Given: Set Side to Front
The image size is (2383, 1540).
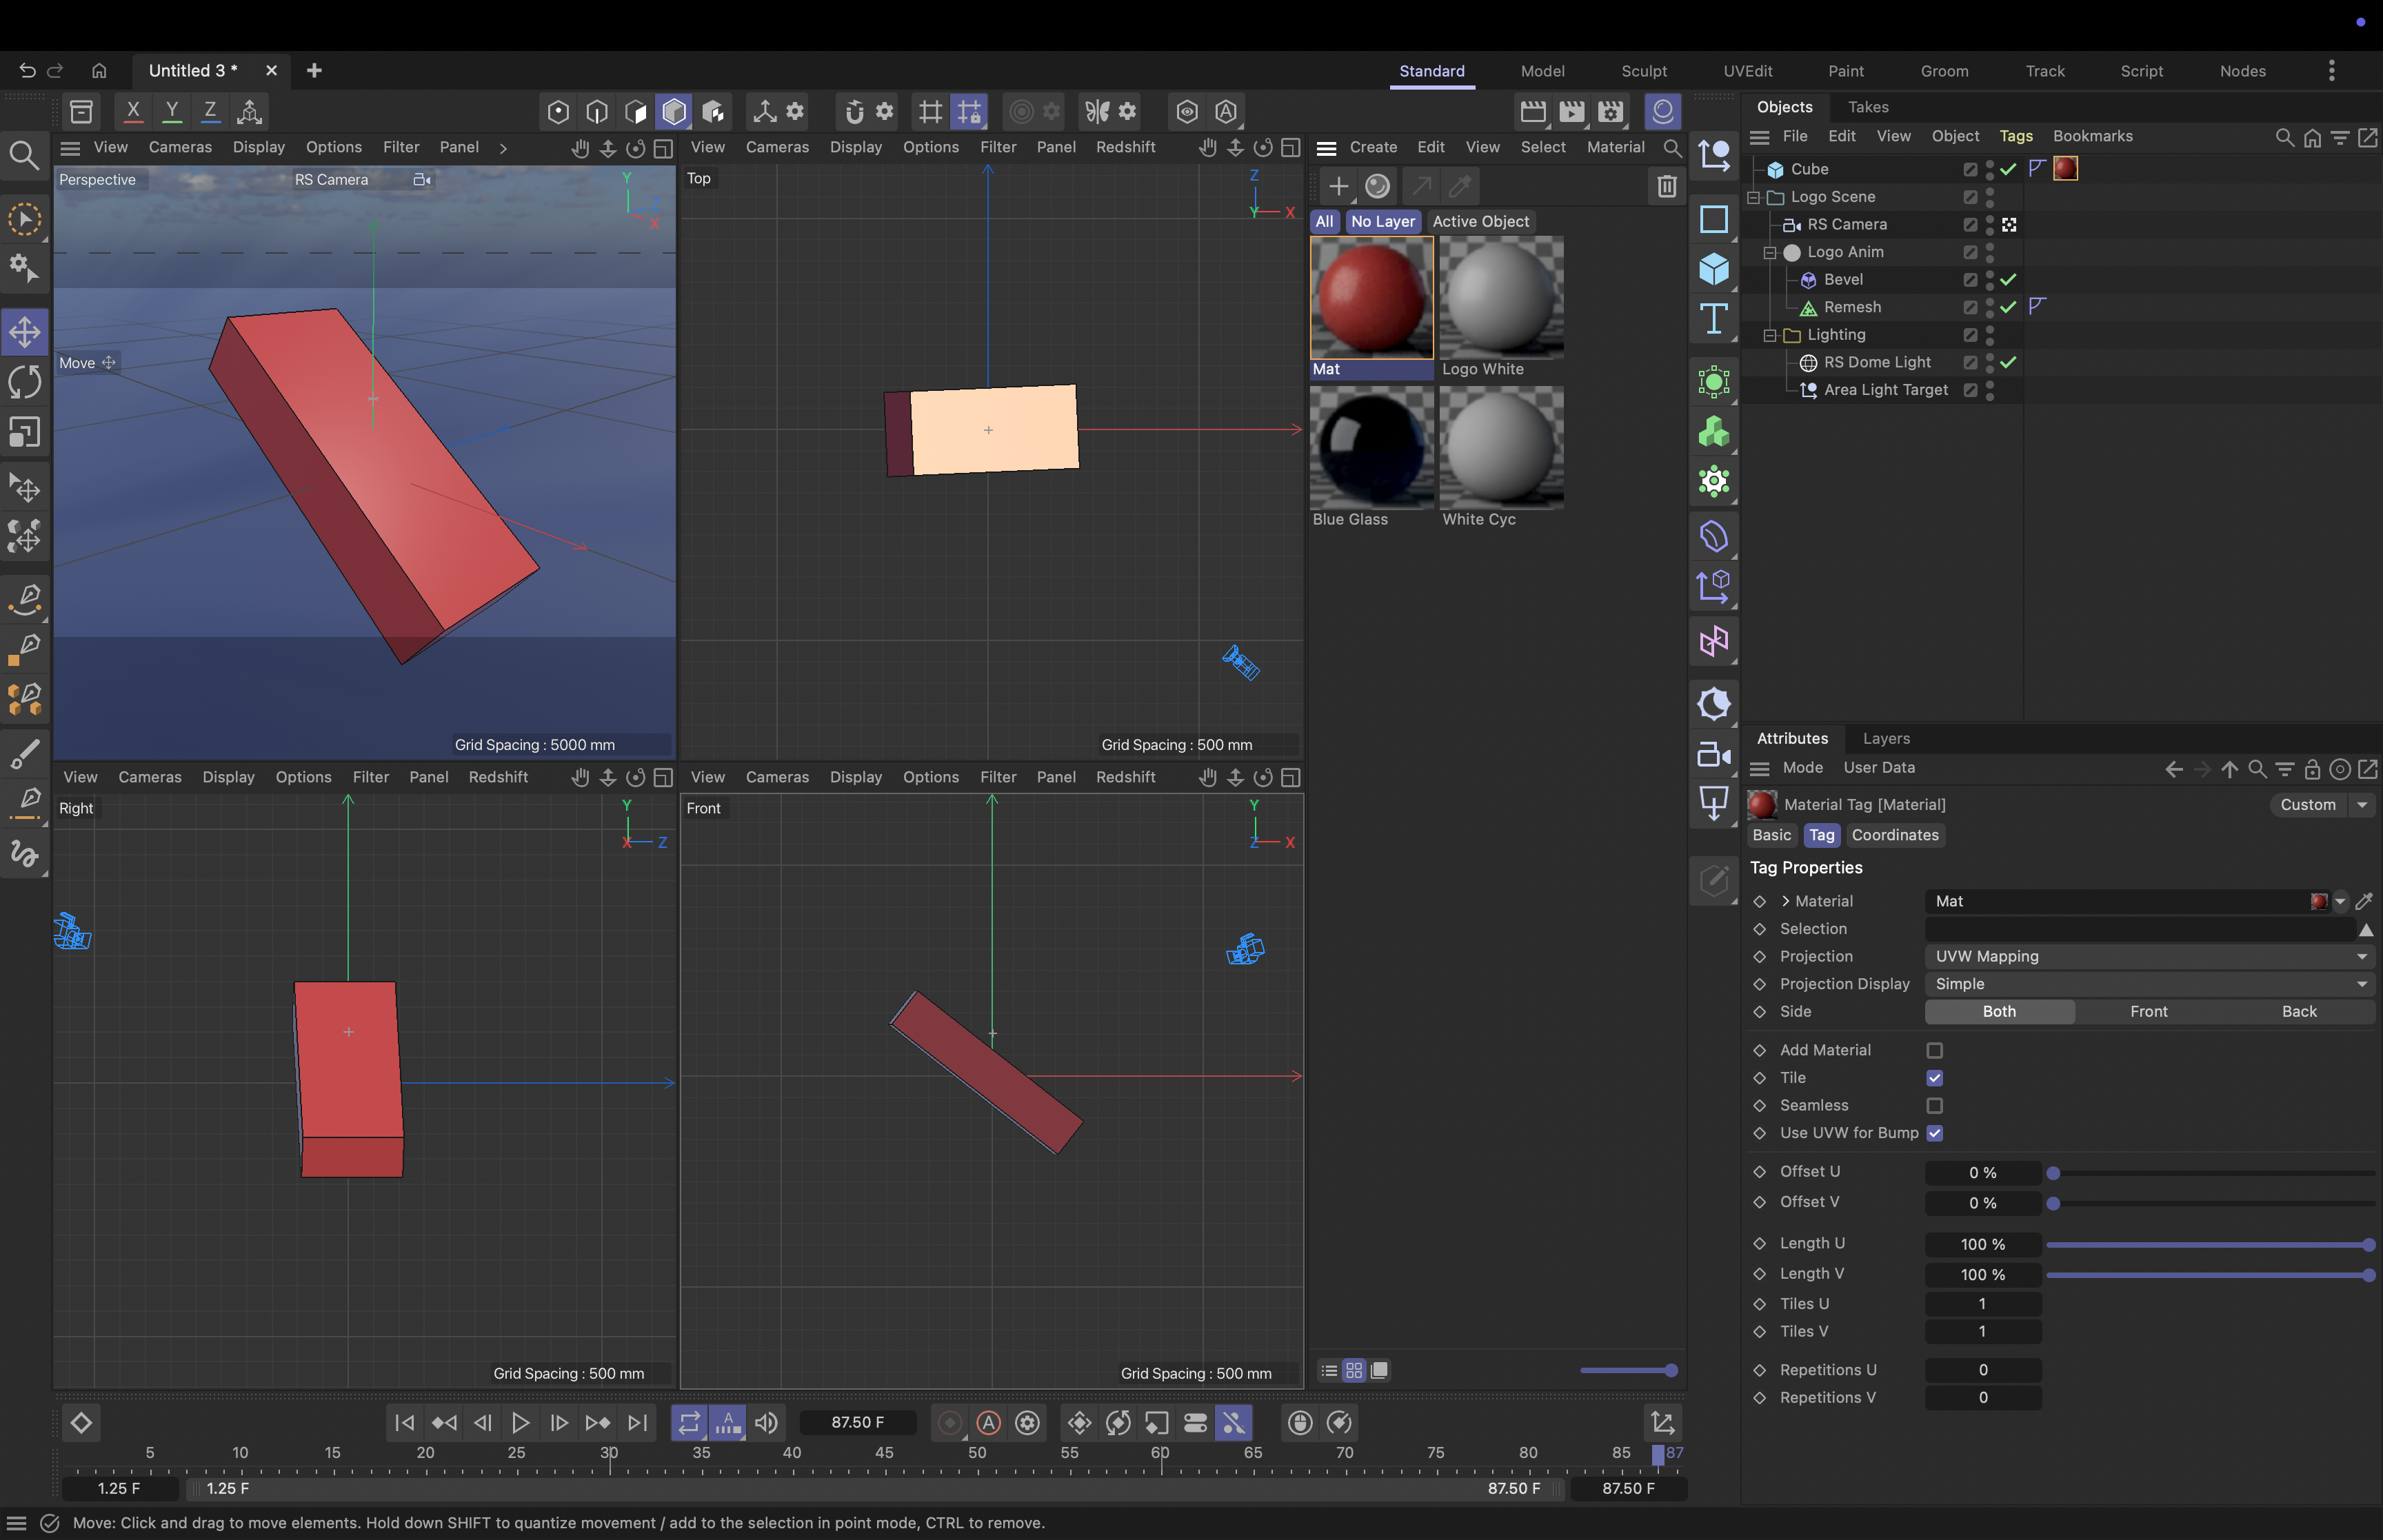Looking at the screenshot, I should (x=2148, y=1012).
